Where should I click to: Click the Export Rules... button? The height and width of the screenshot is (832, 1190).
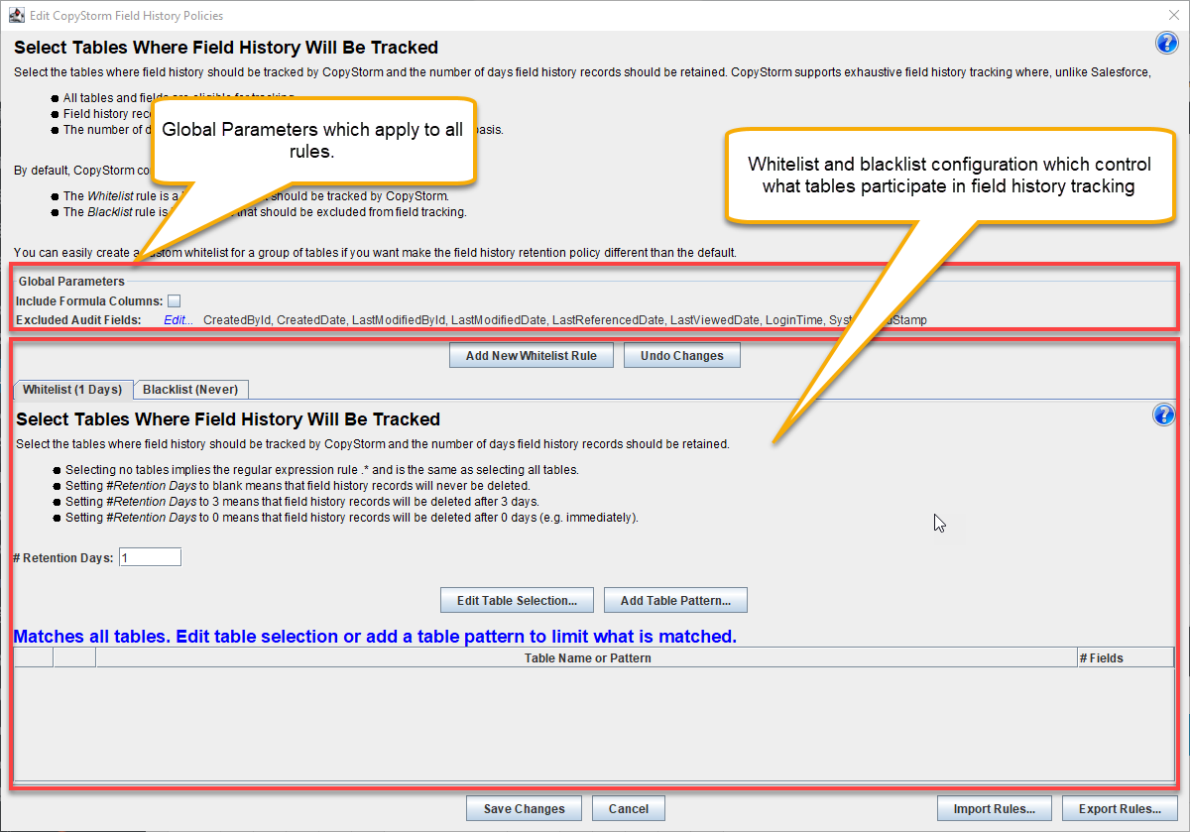(x=1120, y=808)
